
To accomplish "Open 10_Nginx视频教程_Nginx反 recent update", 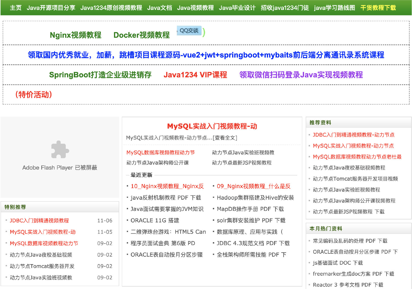I will point(167,186).
